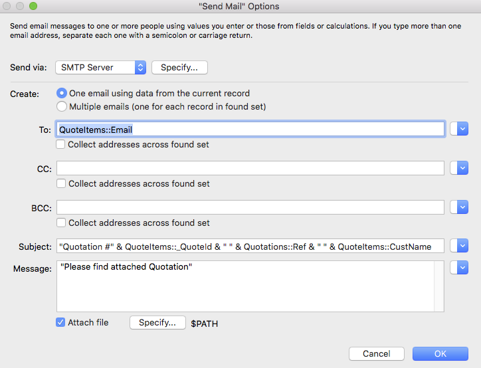
Task: Uncheck the Attach file checkbox
Action: [60, 322]
